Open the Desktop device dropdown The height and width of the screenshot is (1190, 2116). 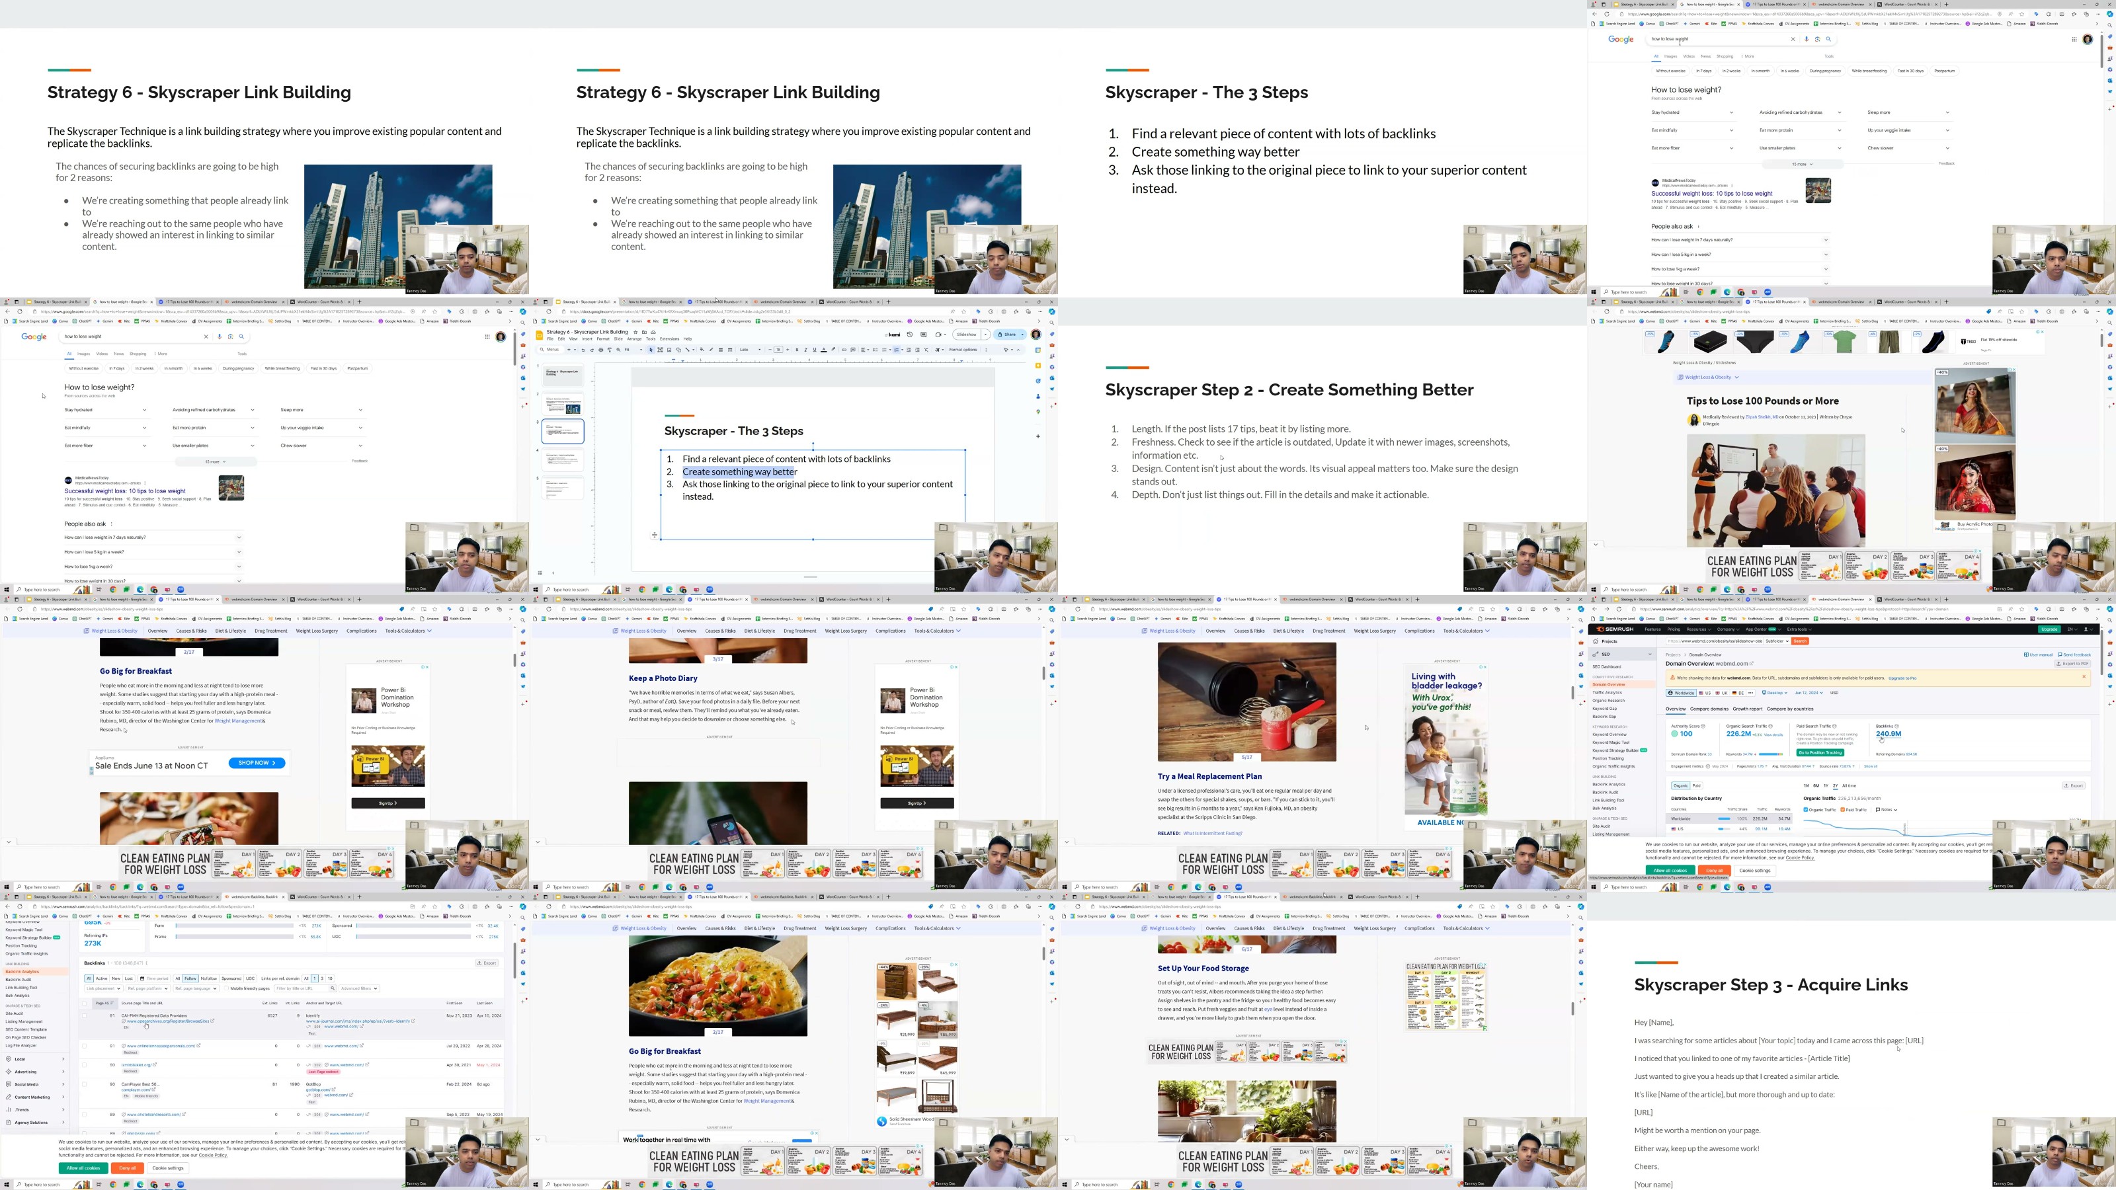coord(1774,693)
